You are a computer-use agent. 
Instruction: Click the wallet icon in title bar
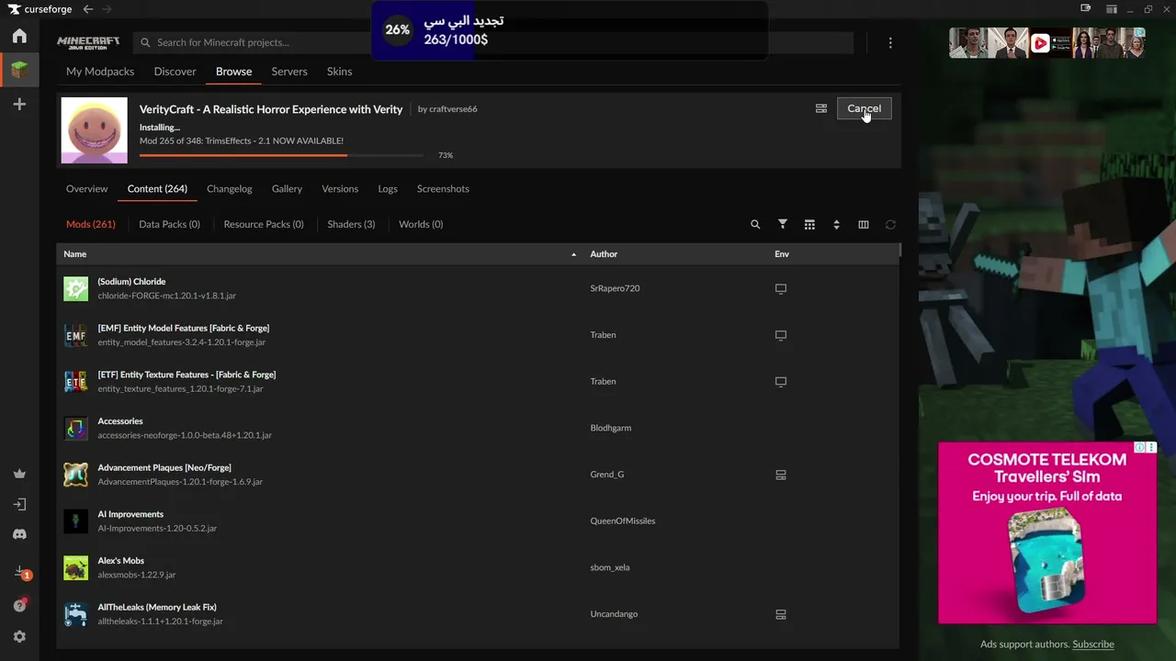click(1086, 9)
